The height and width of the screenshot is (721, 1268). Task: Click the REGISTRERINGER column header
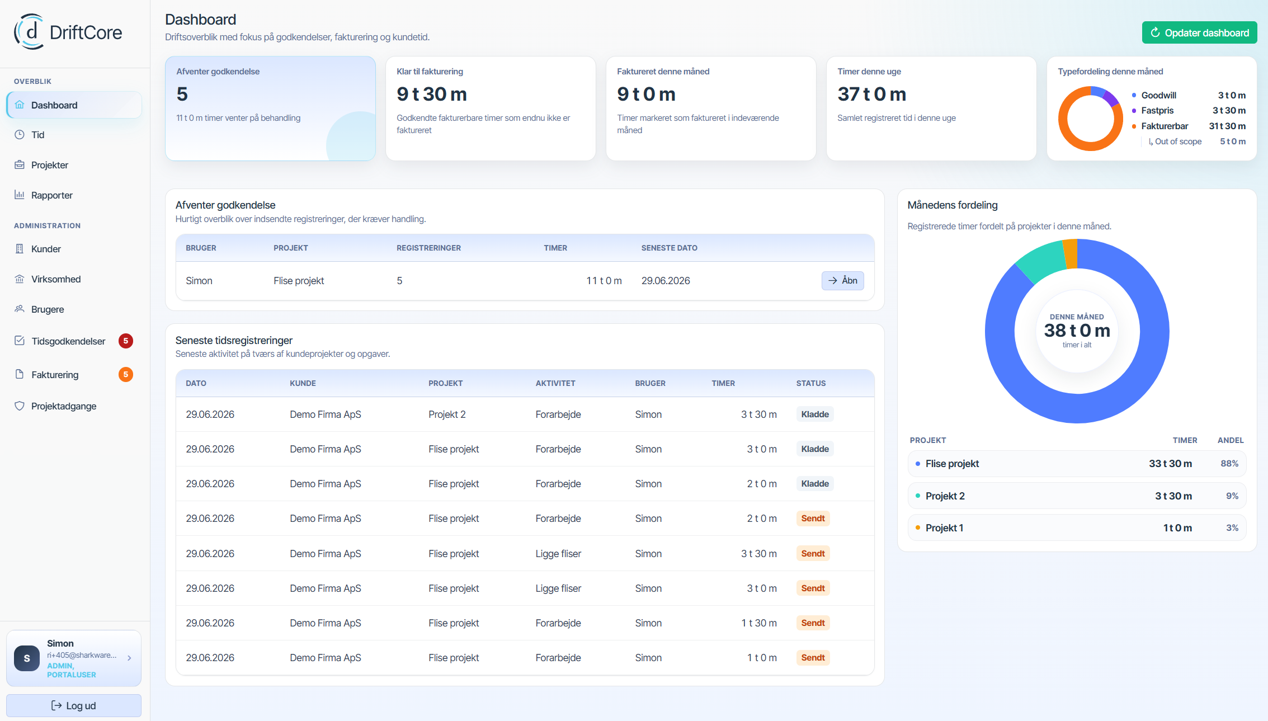coord(428,248)
